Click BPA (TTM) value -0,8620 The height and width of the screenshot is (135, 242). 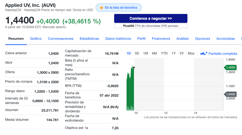click(x=113, y=86)
